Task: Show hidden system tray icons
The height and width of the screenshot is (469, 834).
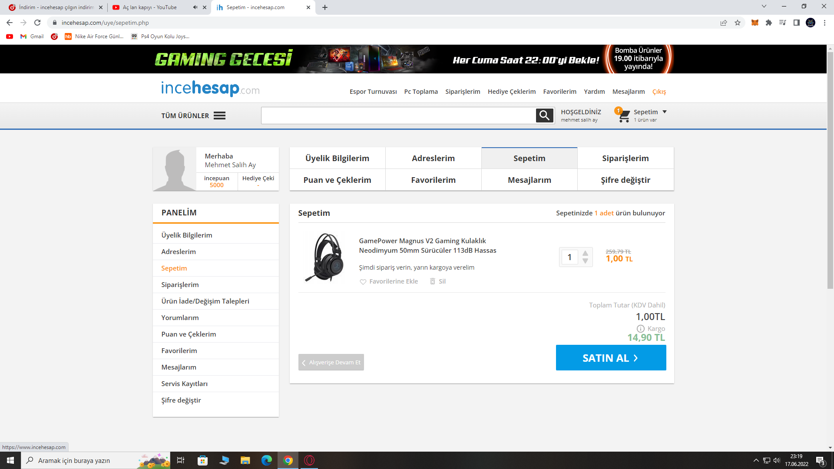Action: [756, 460]
